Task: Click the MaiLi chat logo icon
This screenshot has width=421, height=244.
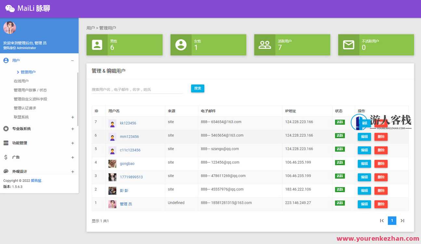Action: point(10,8)
